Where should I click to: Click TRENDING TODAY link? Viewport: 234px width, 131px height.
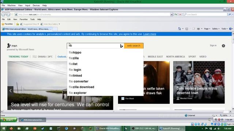18,57
